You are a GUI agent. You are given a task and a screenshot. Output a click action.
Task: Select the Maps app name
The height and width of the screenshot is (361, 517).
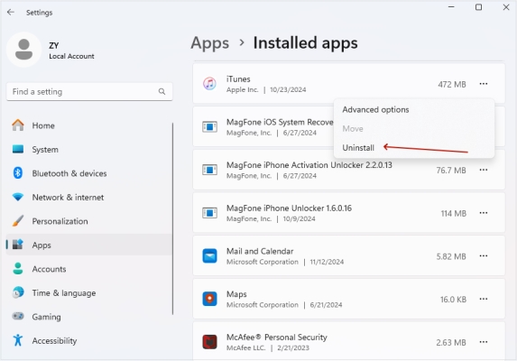click(236, 294)
